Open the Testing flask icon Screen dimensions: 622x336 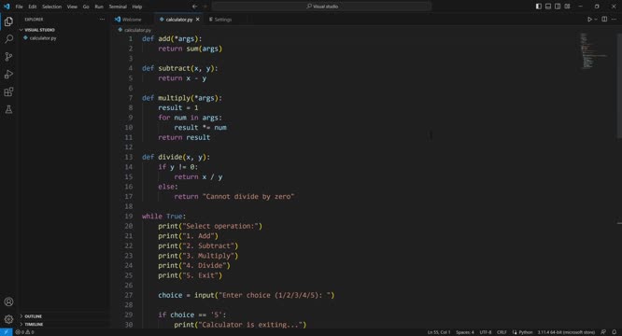[x=8, y=109]
